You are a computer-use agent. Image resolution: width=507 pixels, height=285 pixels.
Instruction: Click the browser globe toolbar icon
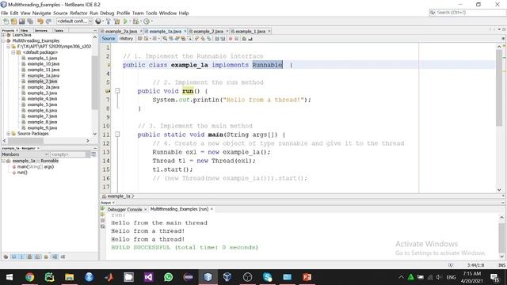[x=98, y=21]
